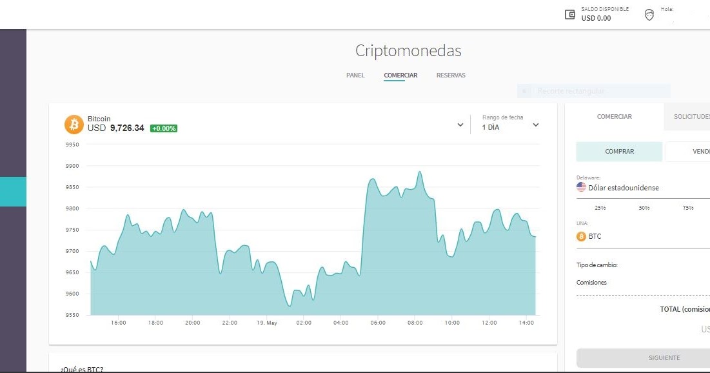This screenshot has width=710, height=373.
Task: Open the wallet via Saldo Disponible icon
Action: [570, 14]
